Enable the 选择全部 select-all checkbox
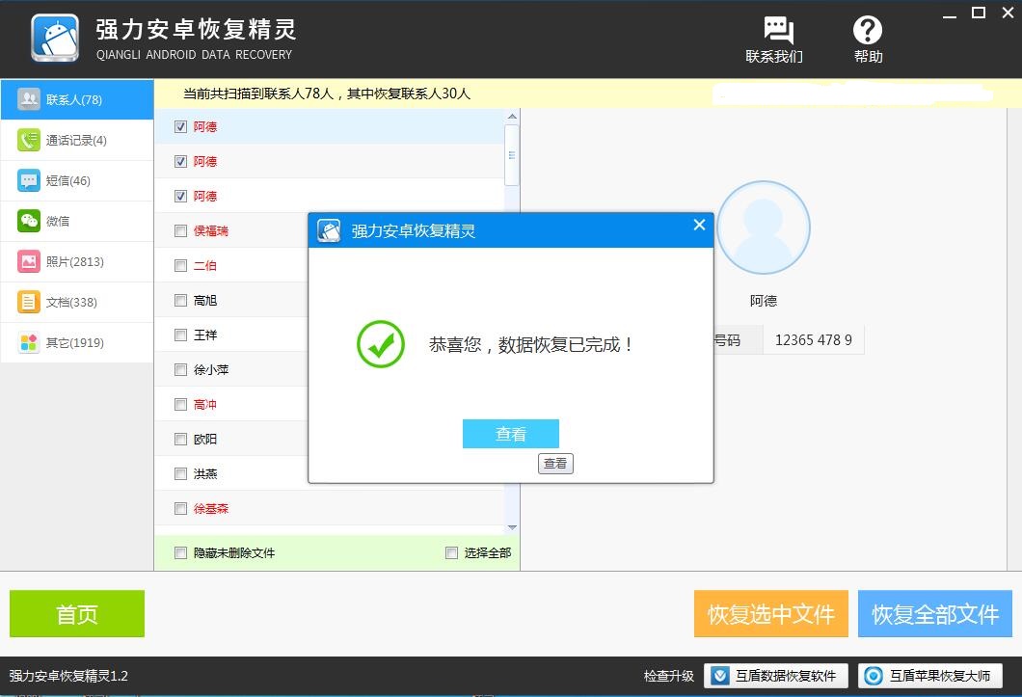This screenshot has height=697, width=1022. point(451,552)
